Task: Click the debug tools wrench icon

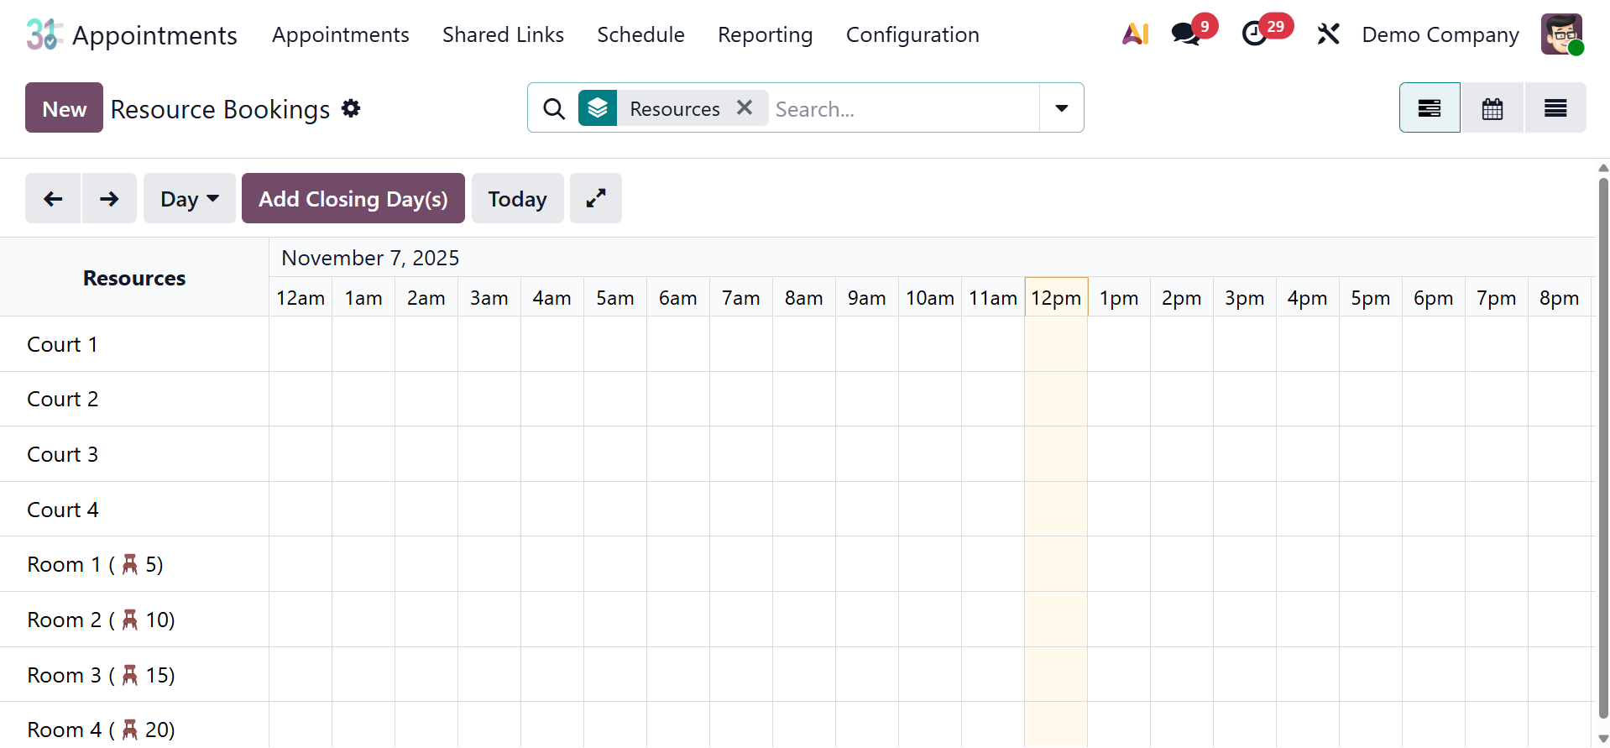Action: (x=1328, y=34)
